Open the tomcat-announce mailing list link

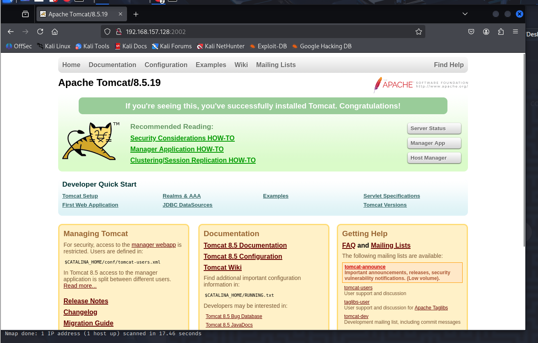pos(365,267)
